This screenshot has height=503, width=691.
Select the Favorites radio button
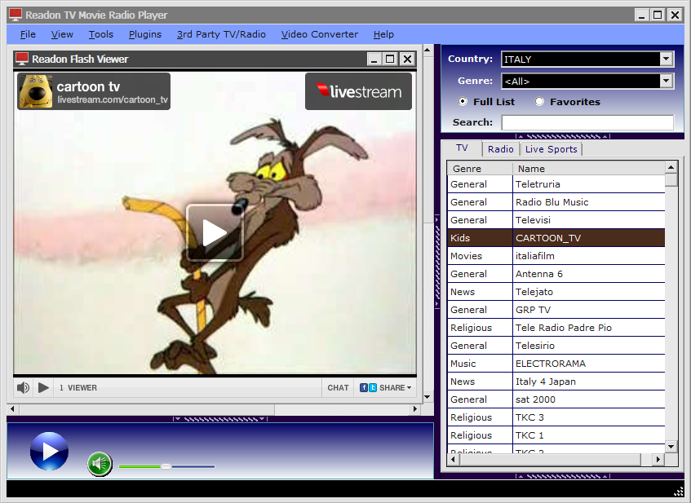click(x=539, y=102)
